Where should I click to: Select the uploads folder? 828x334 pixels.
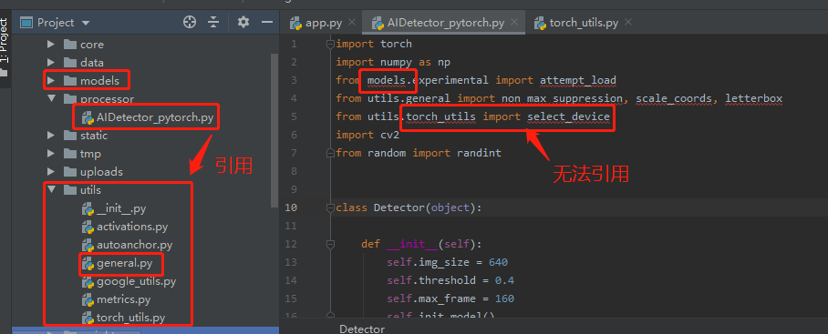coord(101,172)
